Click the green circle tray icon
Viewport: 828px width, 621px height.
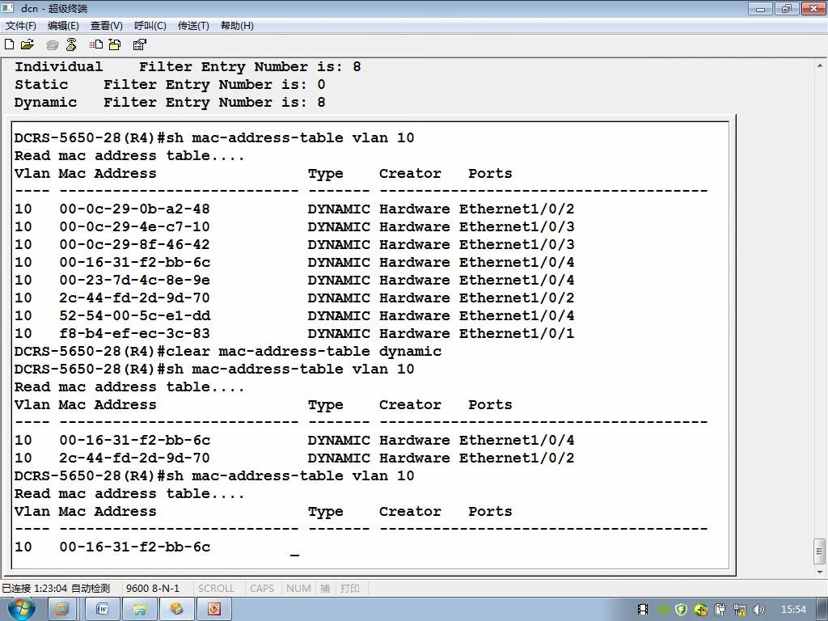pos(663,610)
